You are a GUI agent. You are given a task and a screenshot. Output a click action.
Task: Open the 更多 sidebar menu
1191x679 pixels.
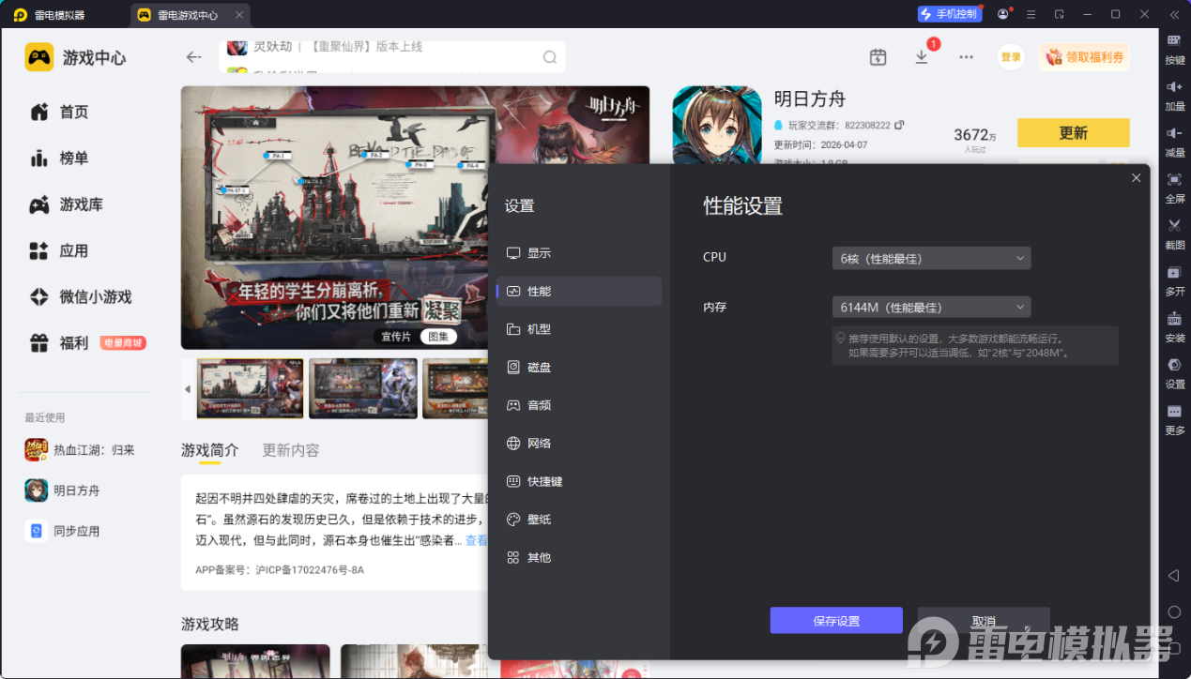tap(1174, 418)
